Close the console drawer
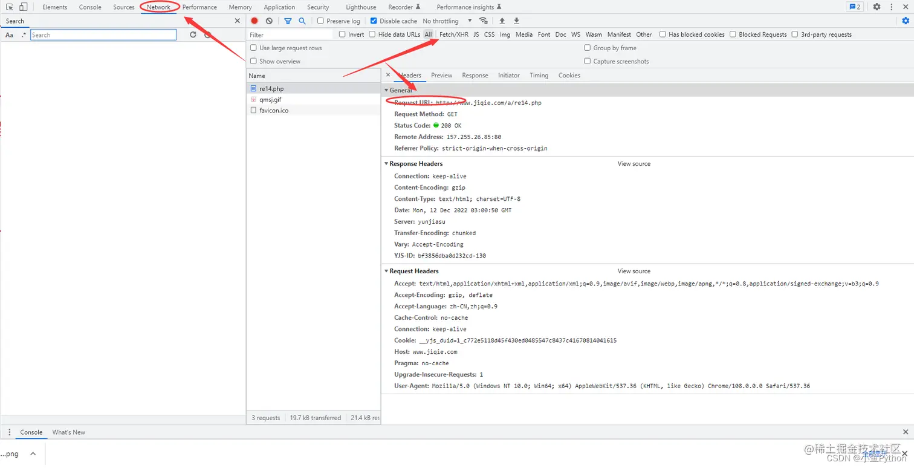 [x=906, y=432]
